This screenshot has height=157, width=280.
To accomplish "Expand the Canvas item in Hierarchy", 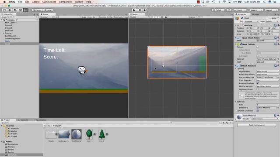I will click(3, 33).
